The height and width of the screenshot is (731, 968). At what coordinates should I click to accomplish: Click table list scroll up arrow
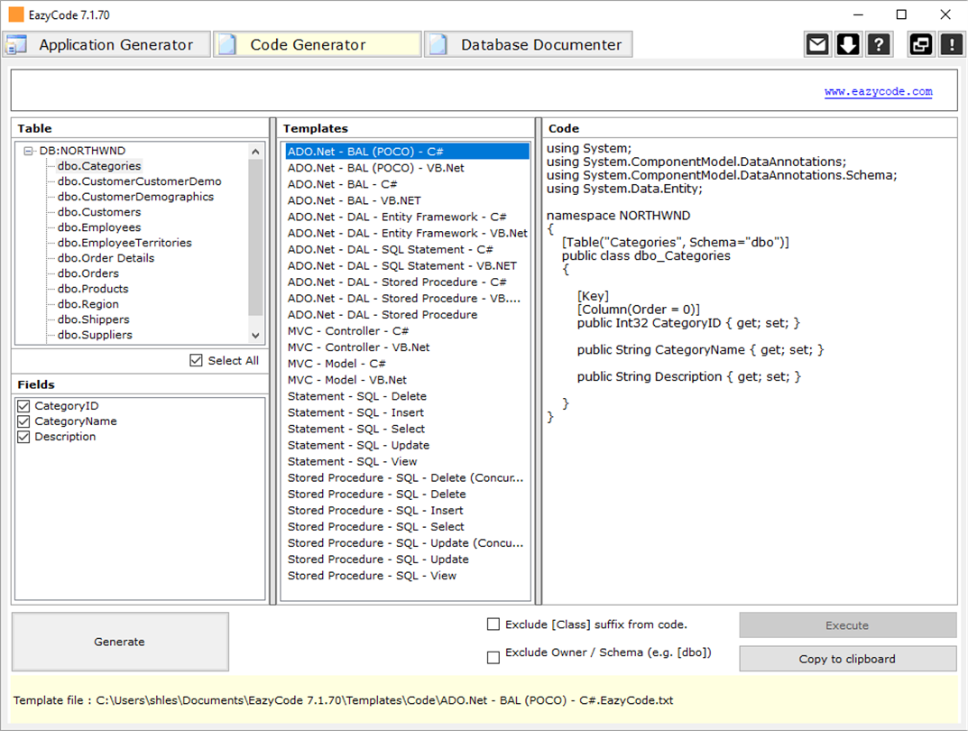coord(255,152)
